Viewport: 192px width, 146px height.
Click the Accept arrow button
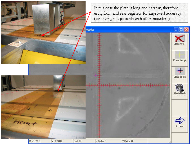[180, 124]
